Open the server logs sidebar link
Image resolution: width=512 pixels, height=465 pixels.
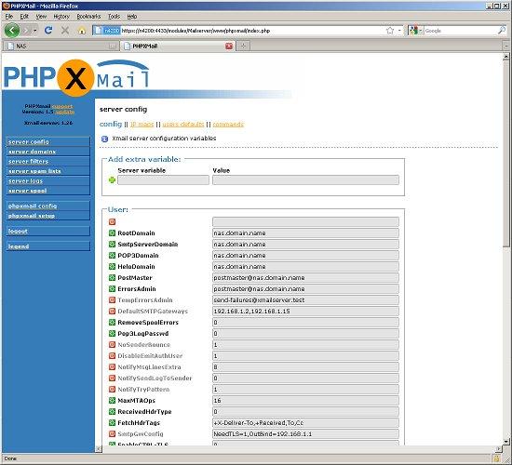pos(25,181)
